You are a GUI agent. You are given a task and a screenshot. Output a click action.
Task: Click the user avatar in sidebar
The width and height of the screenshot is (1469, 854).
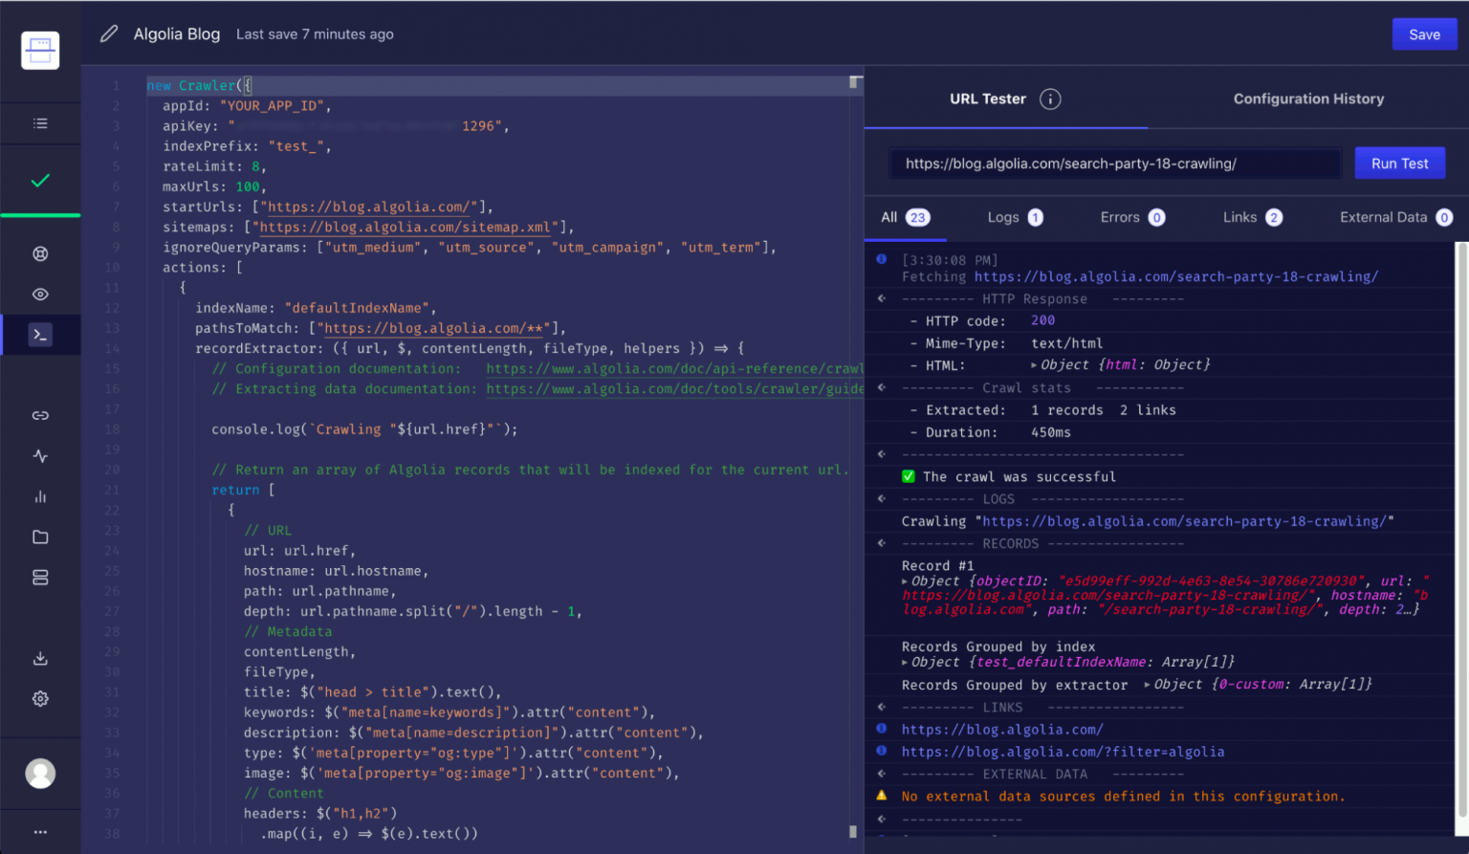pos(40,773)
